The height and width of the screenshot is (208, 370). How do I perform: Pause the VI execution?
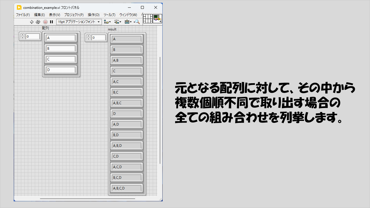[x=51, y=22]
